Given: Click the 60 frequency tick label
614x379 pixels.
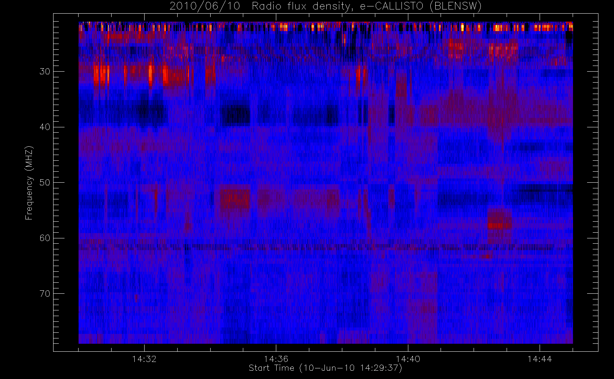Looking at the screenshot, I should [x=45, y=238].
